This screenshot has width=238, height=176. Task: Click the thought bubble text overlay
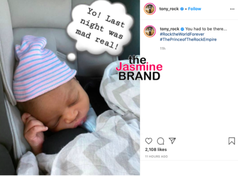click(100, 28)
